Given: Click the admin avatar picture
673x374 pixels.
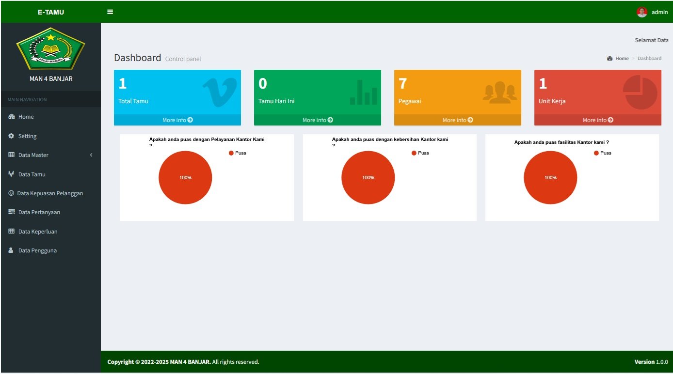Looking at the screenshot, I should tap(641, 12).
